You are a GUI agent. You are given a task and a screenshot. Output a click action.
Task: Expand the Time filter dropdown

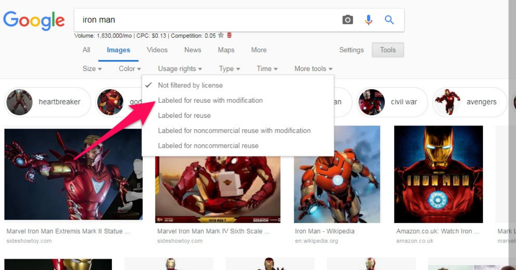(x=267, y=69)
